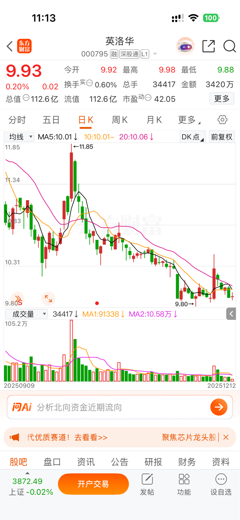The height and width of the screenshot is (520, 240).
Task: Switch to 周K chart tab
Action: pyautogui.click(x=120, y=120)
